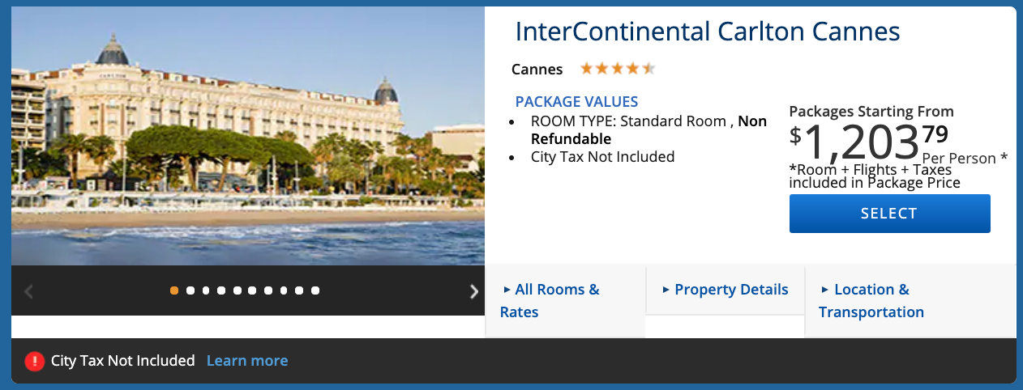
Task: Select the fourth carousel dot
Action: 221,290
